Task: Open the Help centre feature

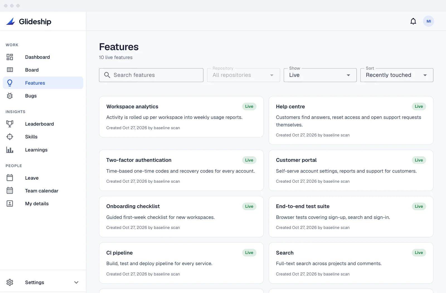Action: pos(351,120)
